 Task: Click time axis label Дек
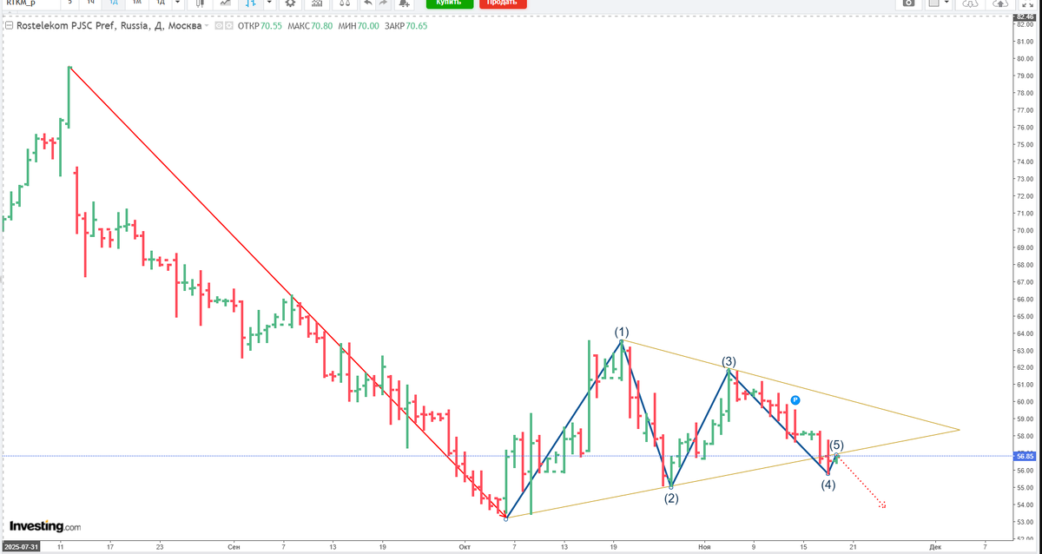click(934, 547)
